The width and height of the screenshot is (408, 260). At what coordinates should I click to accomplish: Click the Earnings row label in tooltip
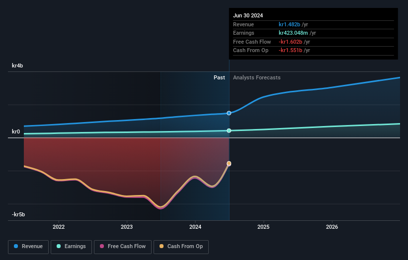244,33
